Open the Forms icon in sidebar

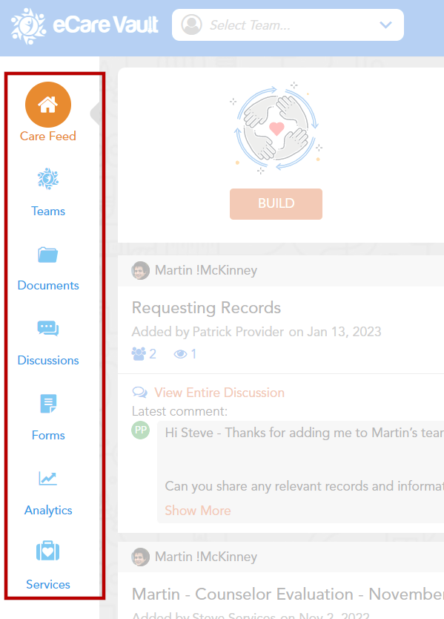point(48,404)
